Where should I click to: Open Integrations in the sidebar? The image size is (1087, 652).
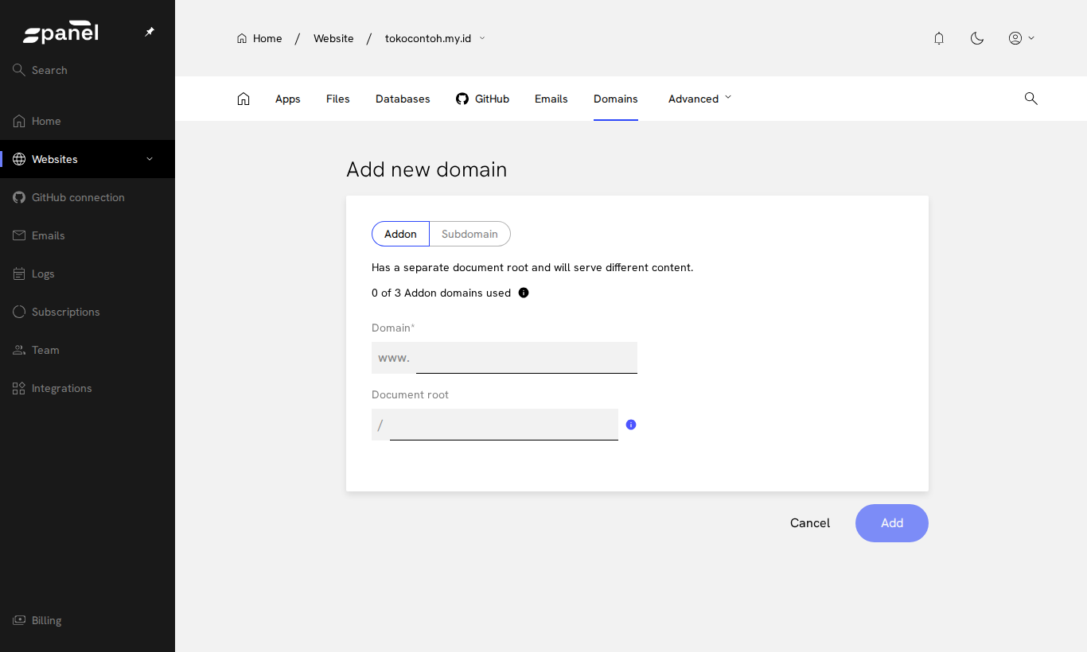[88, 388]
